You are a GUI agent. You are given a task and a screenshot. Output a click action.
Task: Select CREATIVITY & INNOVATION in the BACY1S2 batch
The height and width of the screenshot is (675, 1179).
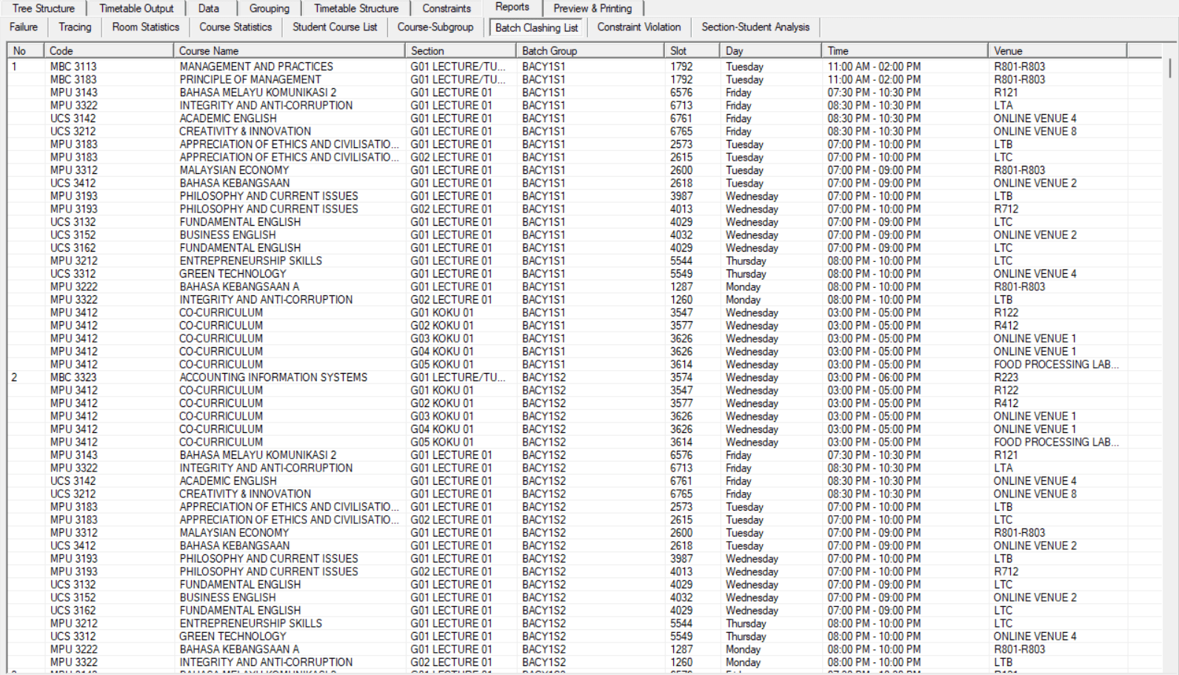click(x=245, y=494)
